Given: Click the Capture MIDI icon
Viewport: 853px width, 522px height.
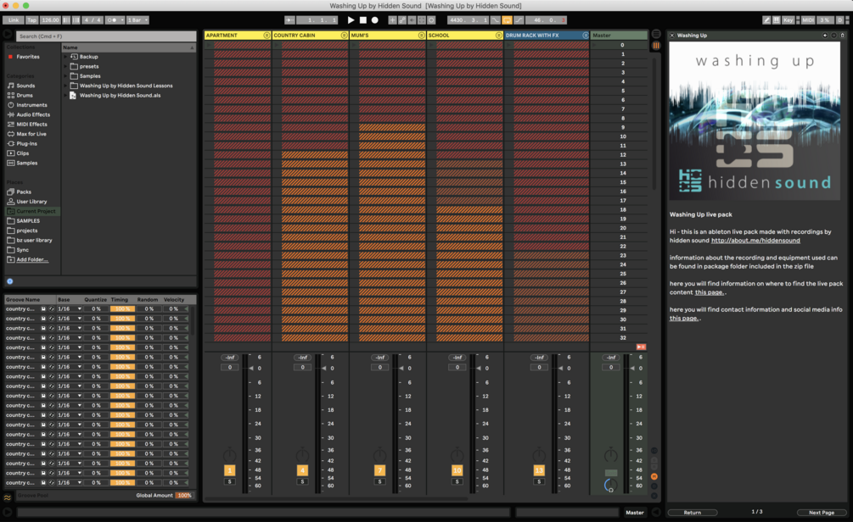Looking at the screenshot, I should coord(422,20).
